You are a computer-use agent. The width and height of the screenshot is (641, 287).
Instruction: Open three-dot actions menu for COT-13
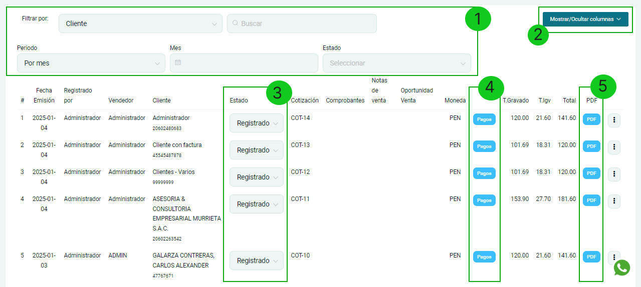point(614,147)
